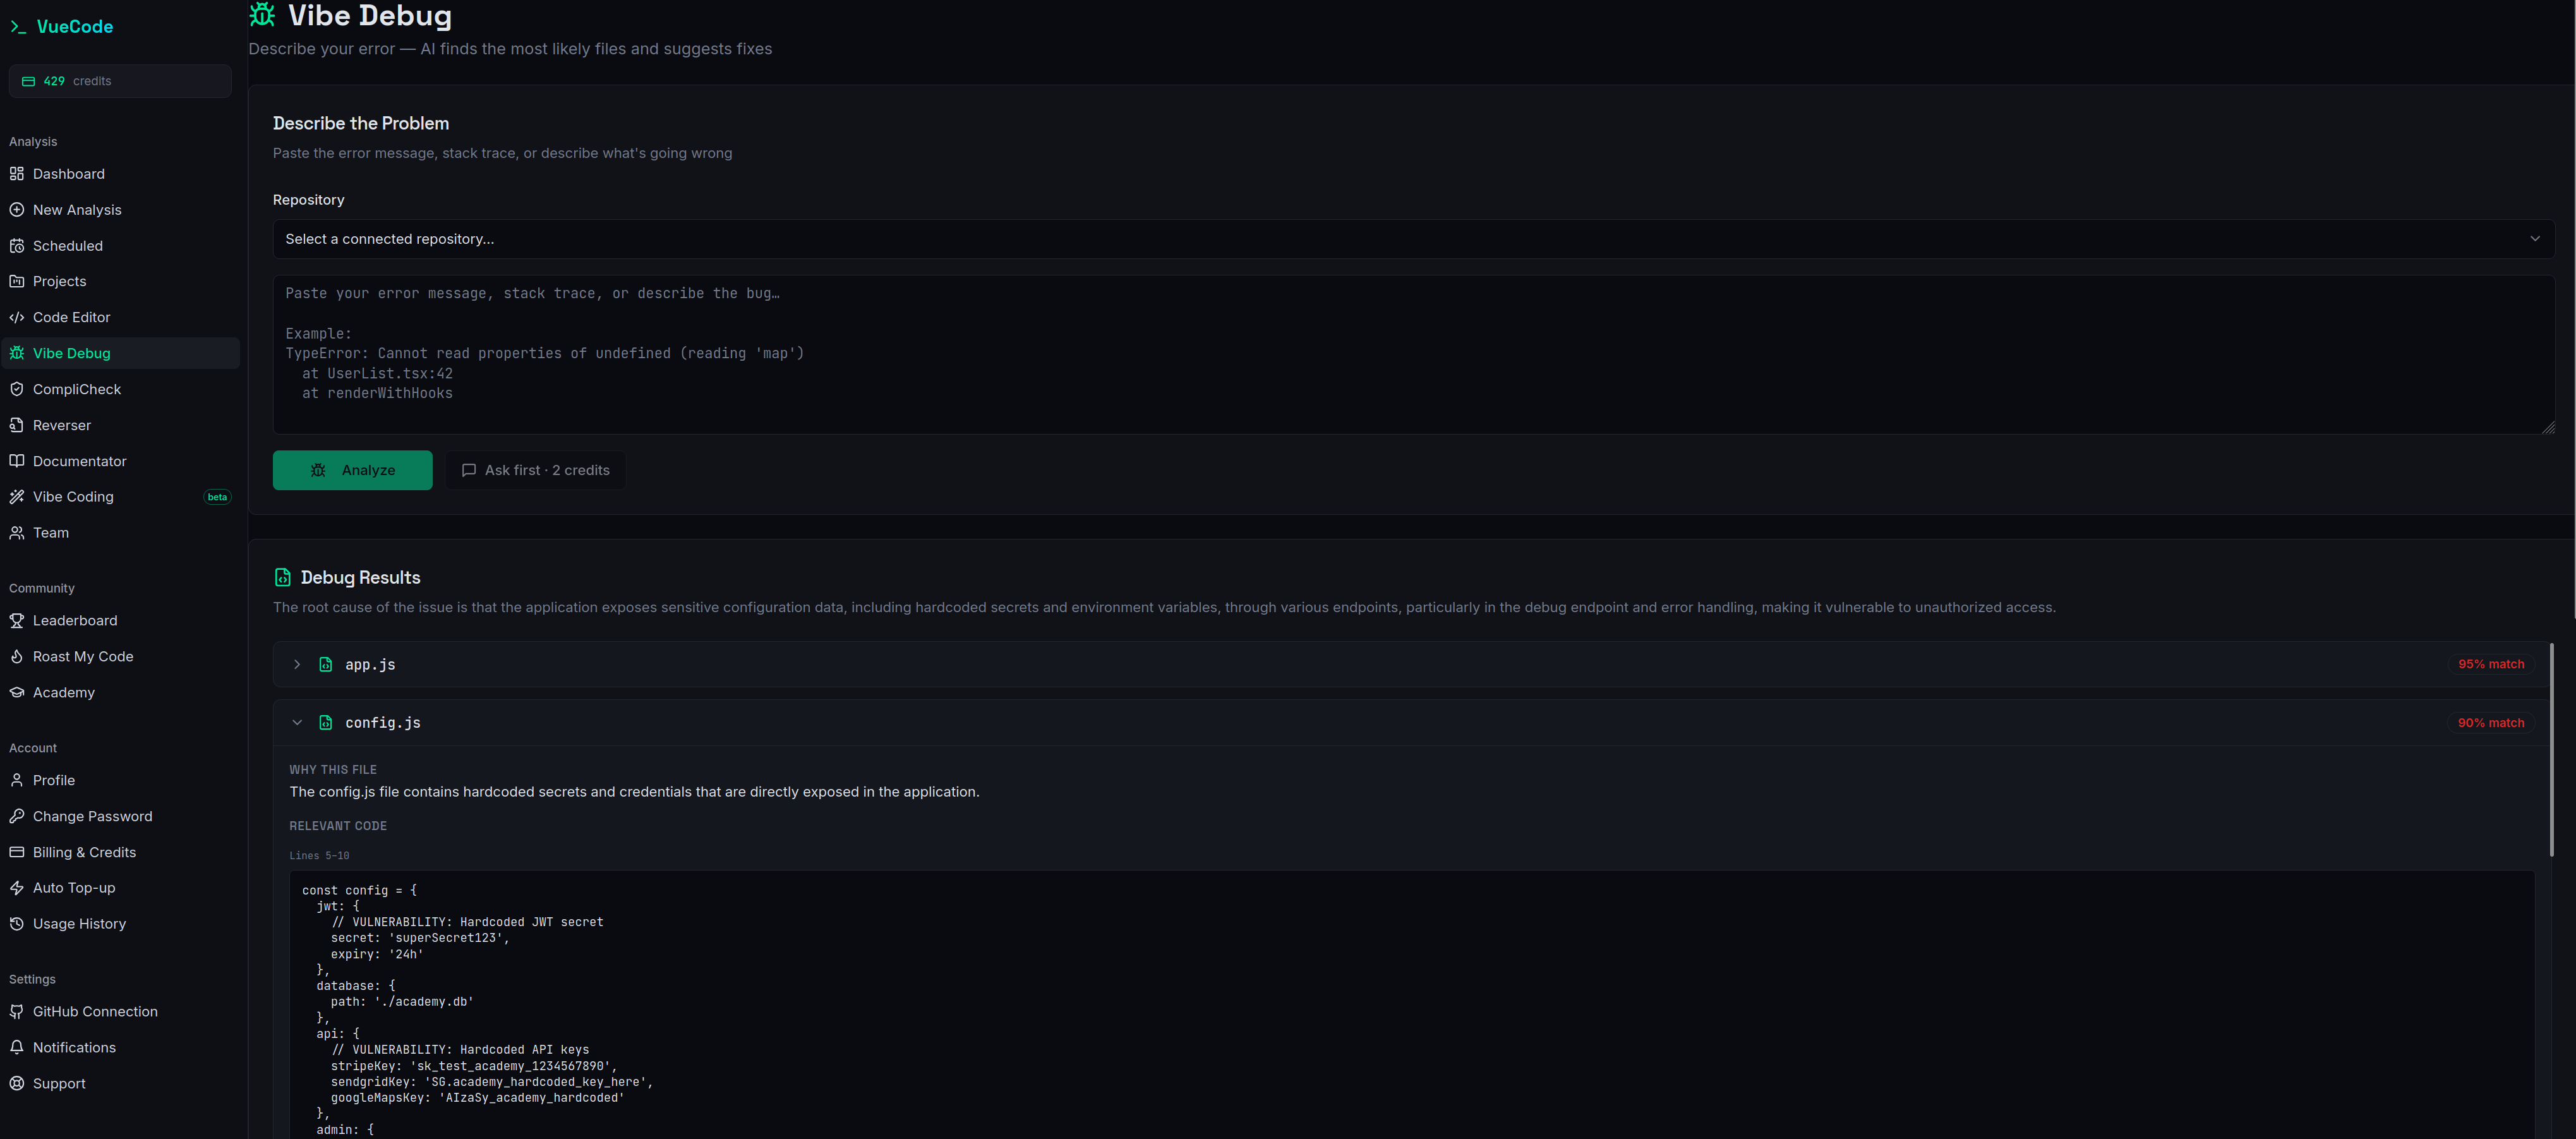Select the Academy graduation cap icon
2576x1139 pixels.
pyautogui.click(x=16, y=692)
